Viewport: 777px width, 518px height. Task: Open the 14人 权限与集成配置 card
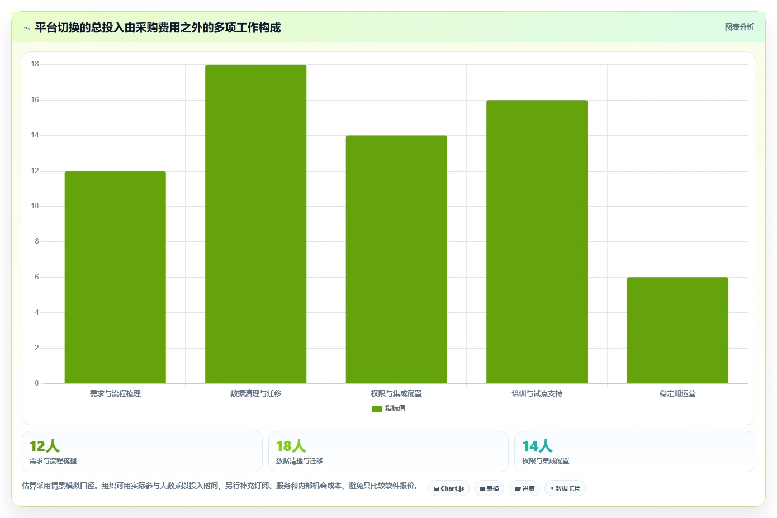click(634, 452)
